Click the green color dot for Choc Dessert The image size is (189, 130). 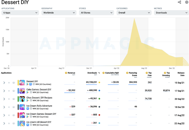point(99,99)
